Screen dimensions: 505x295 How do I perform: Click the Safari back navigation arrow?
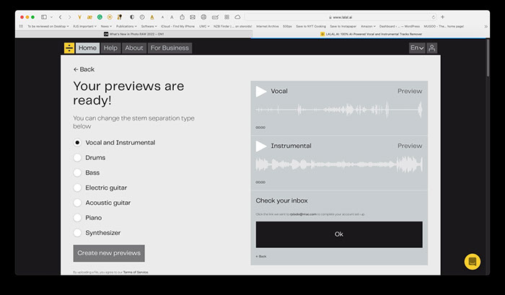point(60,17)
